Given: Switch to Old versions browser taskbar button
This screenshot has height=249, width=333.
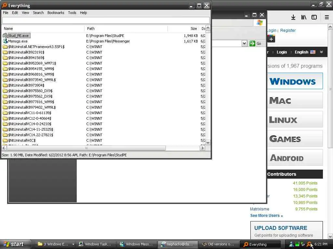Looking at the screenshot, I should 218,244.
